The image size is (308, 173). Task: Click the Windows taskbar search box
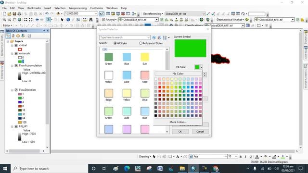pos(50,169)
